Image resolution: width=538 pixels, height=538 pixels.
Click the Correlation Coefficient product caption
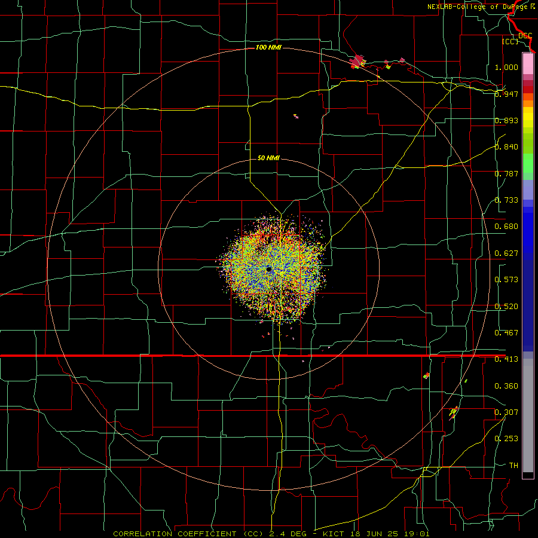point(271,534)
